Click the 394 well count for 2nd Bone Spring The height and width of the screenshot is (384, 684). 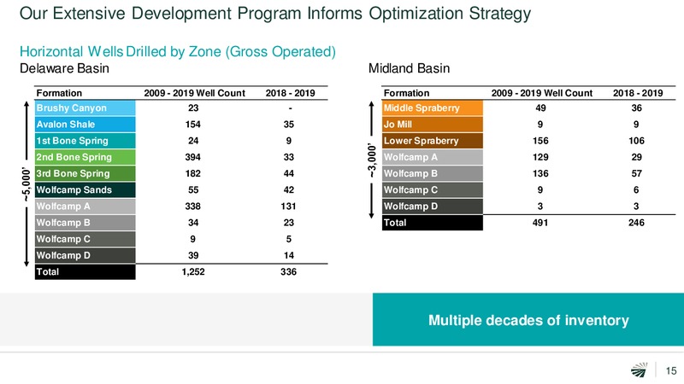193,157
